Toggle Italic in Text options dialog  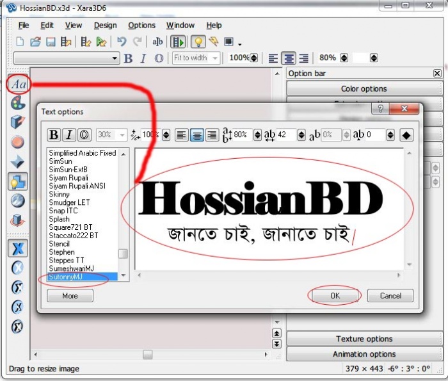(x=69, y=134)
